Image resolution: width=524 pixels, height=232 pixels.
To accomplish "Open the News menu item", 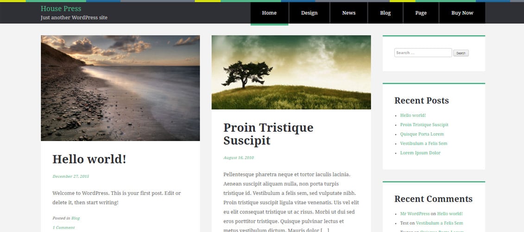I will [348, 13].
